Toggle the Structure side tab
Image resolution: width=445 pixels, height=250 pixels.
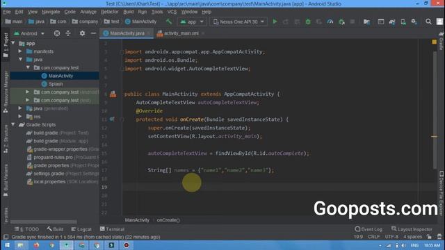tap(6, 139)
